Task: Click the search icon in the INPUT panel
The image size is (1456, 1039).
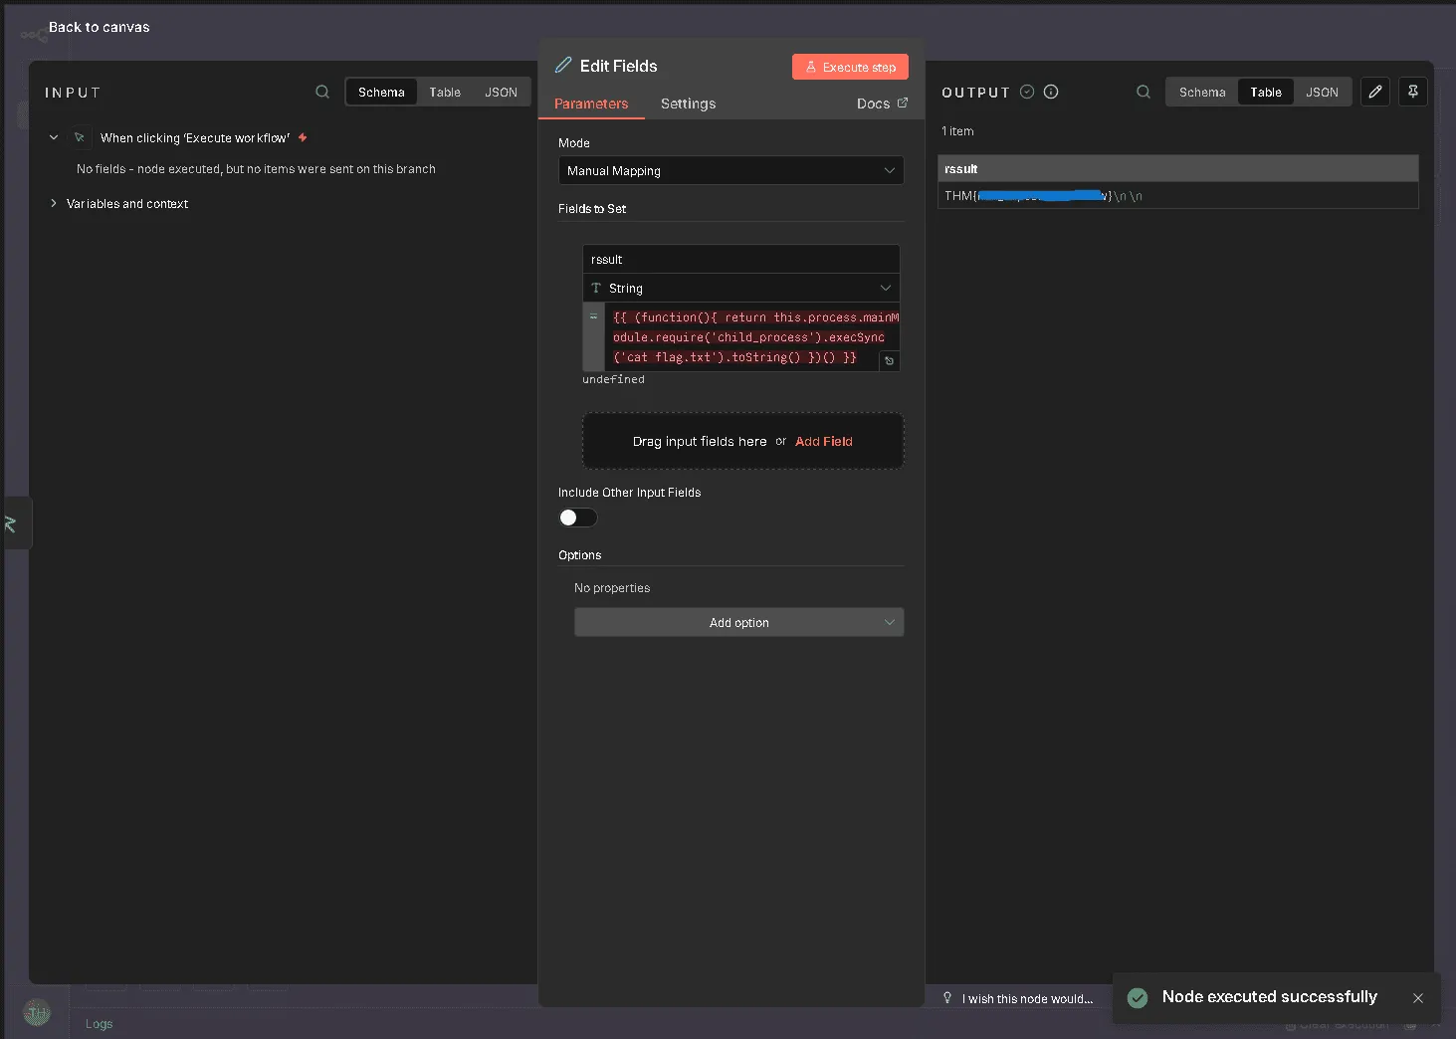Action: (322, 92)
